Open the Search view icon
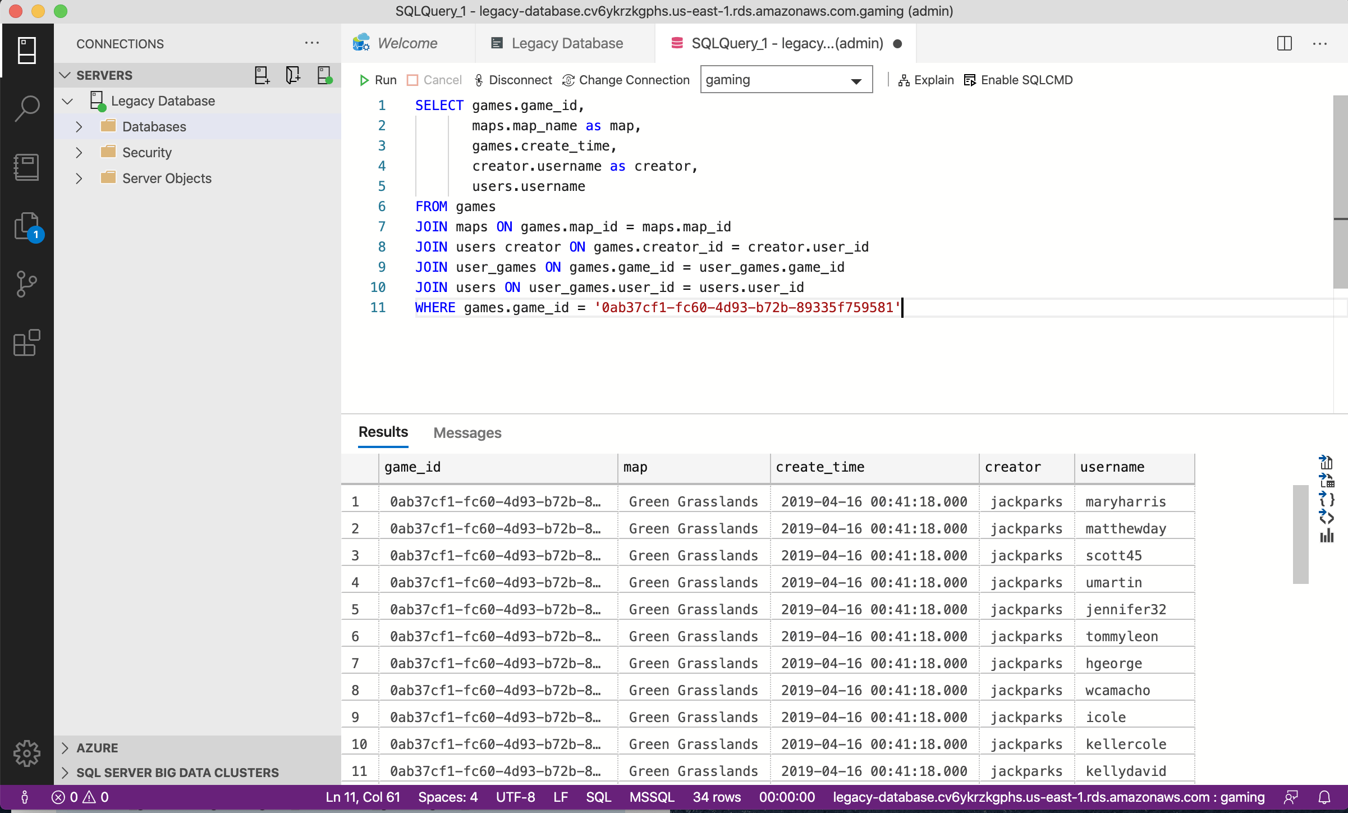The width and height of the screenshot is (1348, 813). pyautogui.click(x=27, y=108)
